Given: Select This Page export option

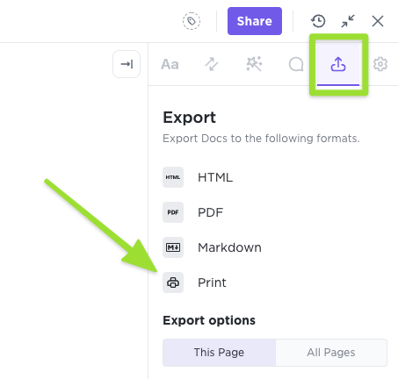Looking at the screenshot, I should click(219, 353).
